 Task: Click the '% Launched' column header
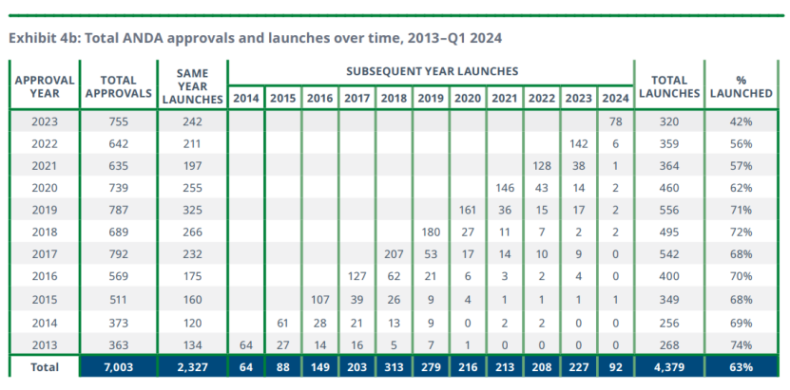click(741, 86)
